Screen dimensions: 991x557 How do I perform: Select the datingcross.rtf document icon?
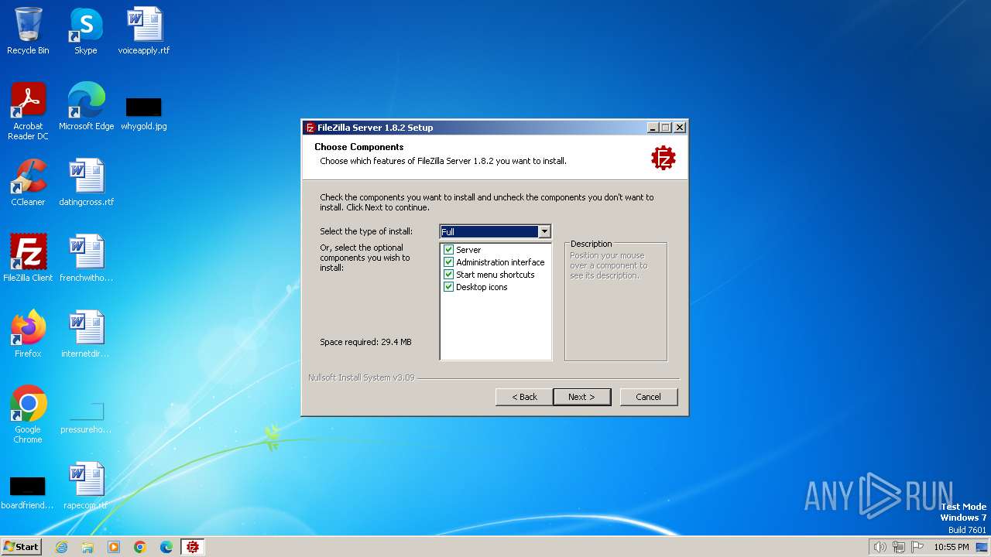tap(86, 183)
